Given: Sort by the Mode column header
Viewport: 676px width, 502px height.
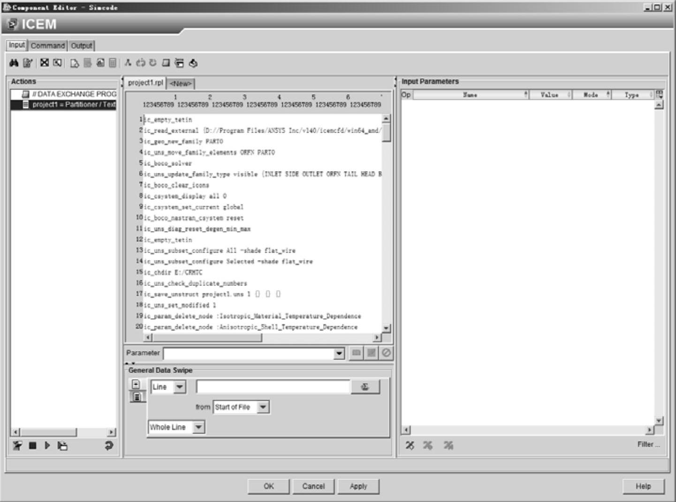Looking at the screenshot, I should click(591, 95).
